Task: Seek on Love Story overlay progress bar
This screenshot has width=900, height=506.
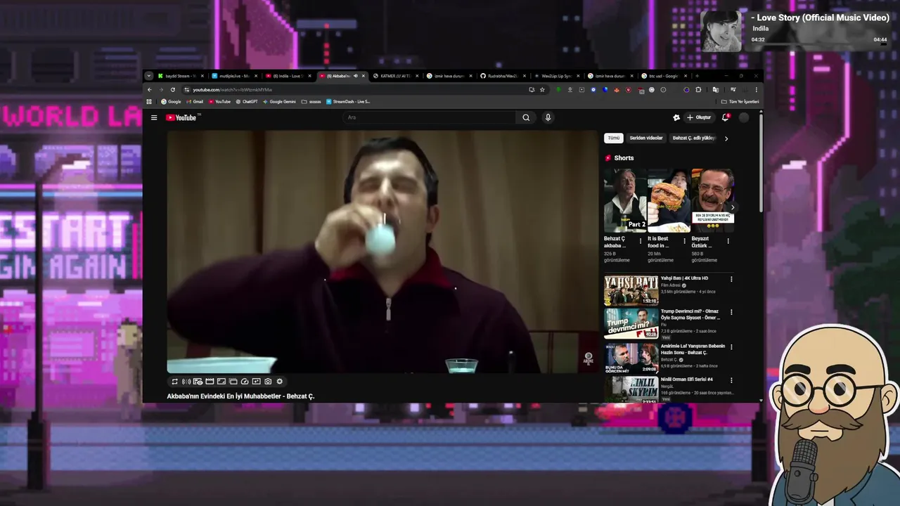Action: [x=819, y=45]
